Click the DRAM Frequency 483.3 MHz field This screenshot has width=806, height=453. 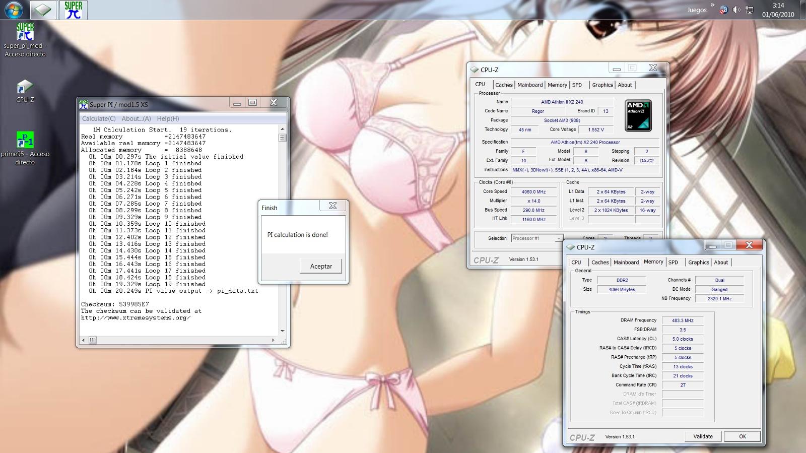click(683, 320)
